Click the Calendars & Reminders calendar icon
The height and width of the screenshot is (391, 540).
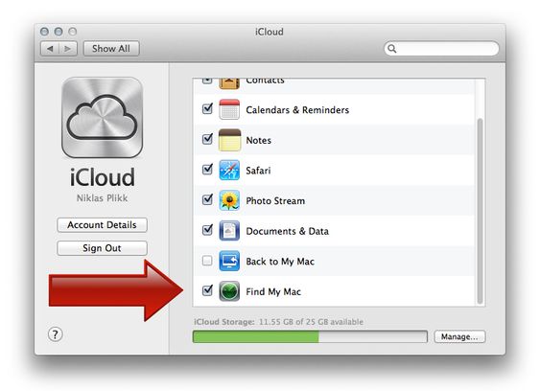pyautogui.click(x=229, y=109)
